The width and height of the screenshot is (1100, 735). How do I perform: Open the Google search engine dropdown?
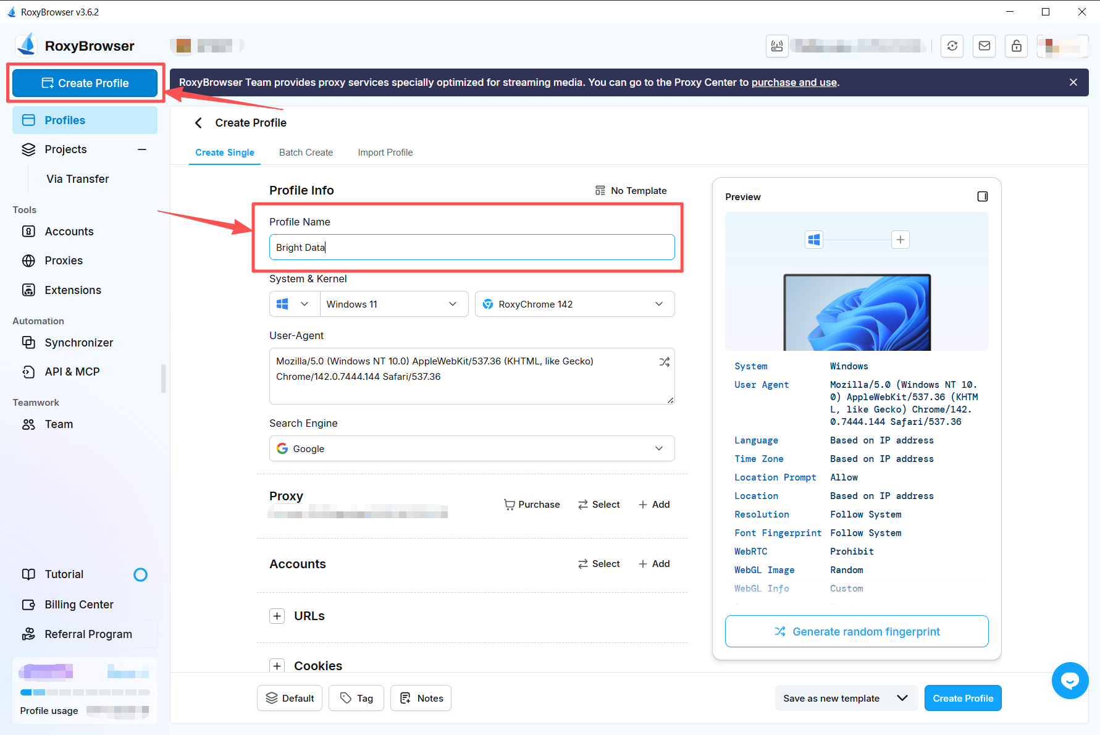coord(472,448)
